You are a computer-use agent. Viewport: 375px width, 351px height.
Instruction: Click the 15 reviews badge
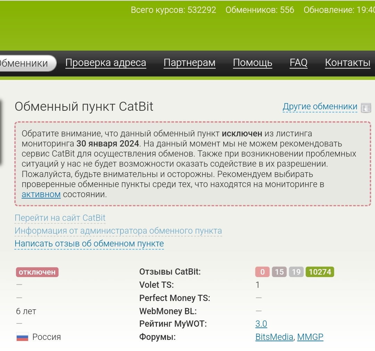(x=279, y=272)
